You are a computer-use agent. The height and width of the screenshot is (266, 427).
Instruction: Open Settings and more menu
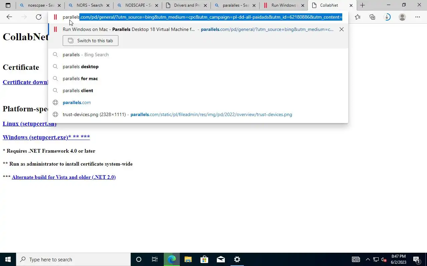(x=418, y=17)
